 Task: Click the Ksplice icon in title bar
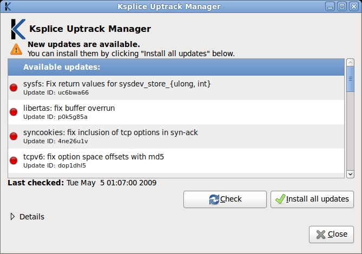pyautogui.click(x=7, y=6)
